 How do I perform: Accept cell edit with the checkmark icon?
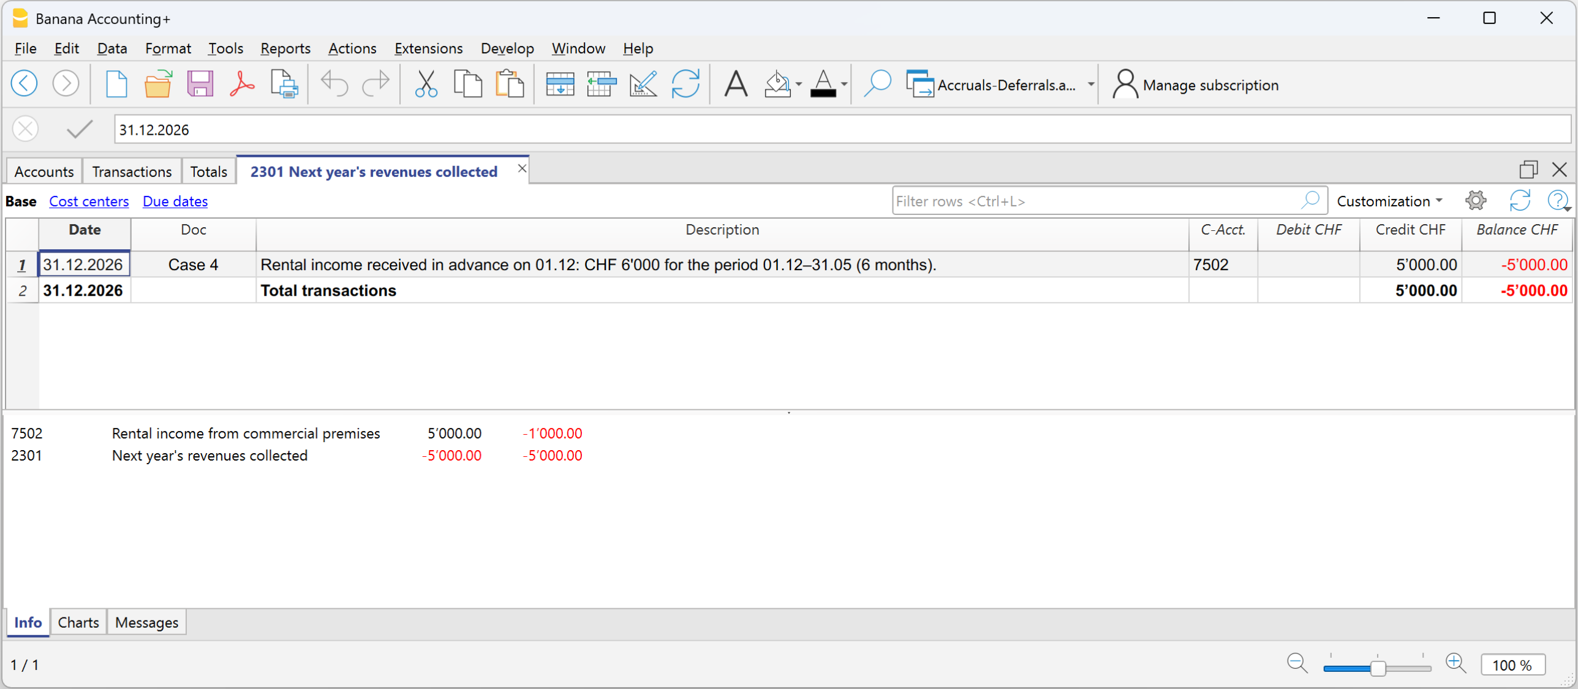coord(79,129)
